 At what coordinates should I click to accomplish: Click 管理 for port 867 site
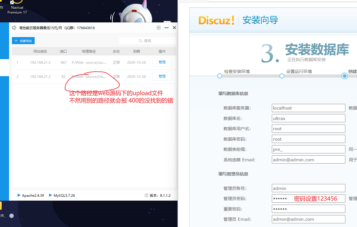162,62
